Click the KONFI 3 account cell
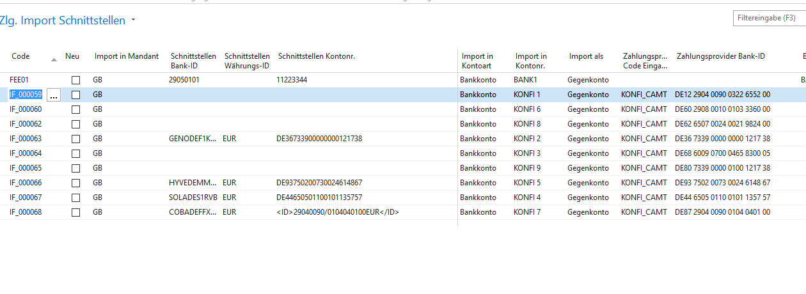This screenshot has width=806, height=294. pos(527,153)
